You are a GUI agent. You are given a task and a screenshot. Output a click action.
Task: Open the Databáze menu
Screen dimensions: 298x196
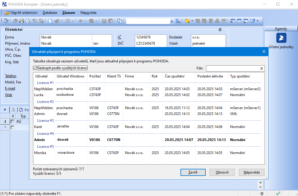click(50, 13)
